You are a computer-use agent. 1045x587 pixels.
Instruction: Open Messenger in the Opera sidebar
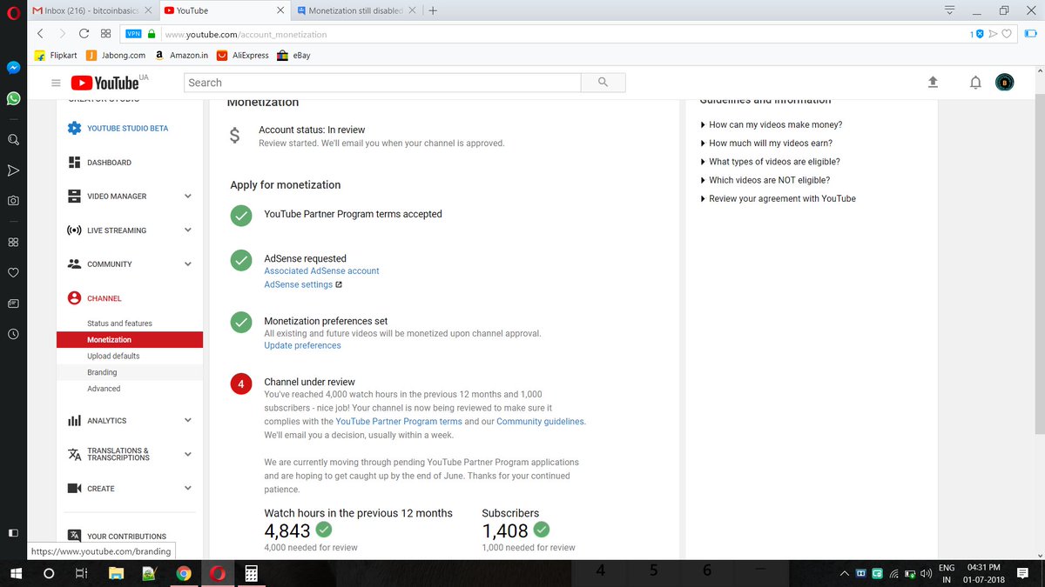14,67
